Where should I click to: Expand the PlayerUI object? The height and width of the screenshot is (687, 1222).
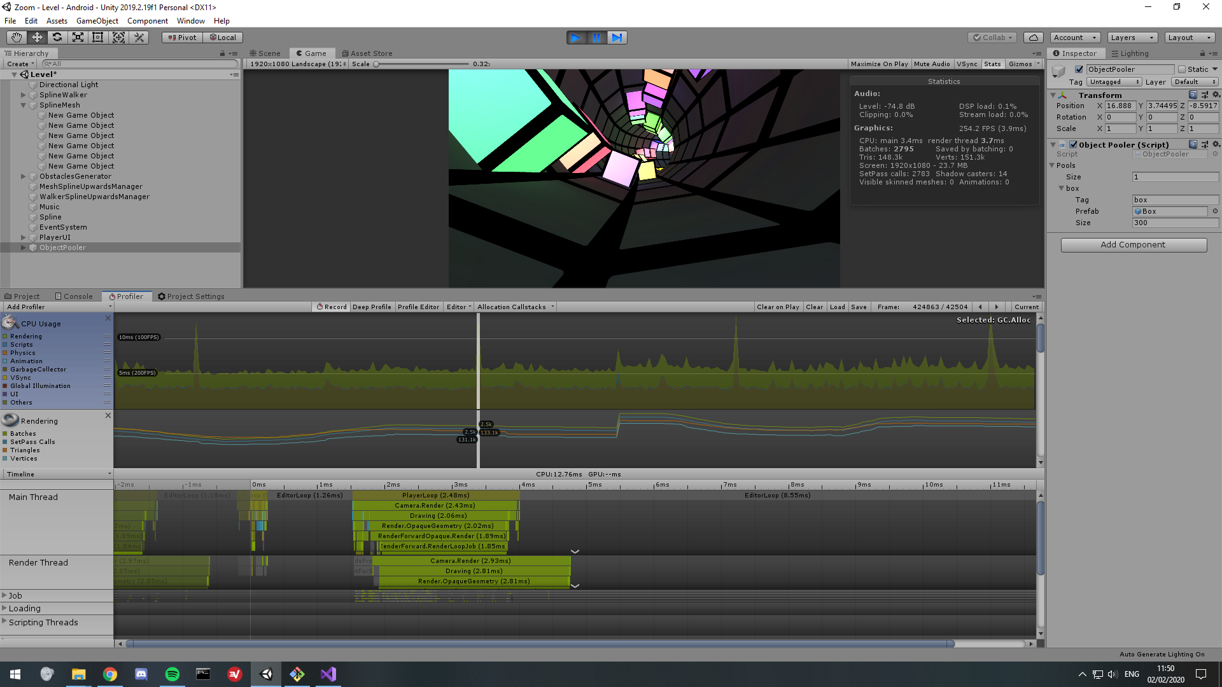(x=24, y=237)
